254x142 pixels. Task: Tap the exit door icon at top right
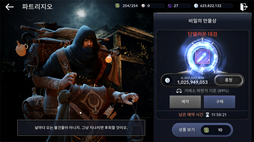click(x=244, y=7)
